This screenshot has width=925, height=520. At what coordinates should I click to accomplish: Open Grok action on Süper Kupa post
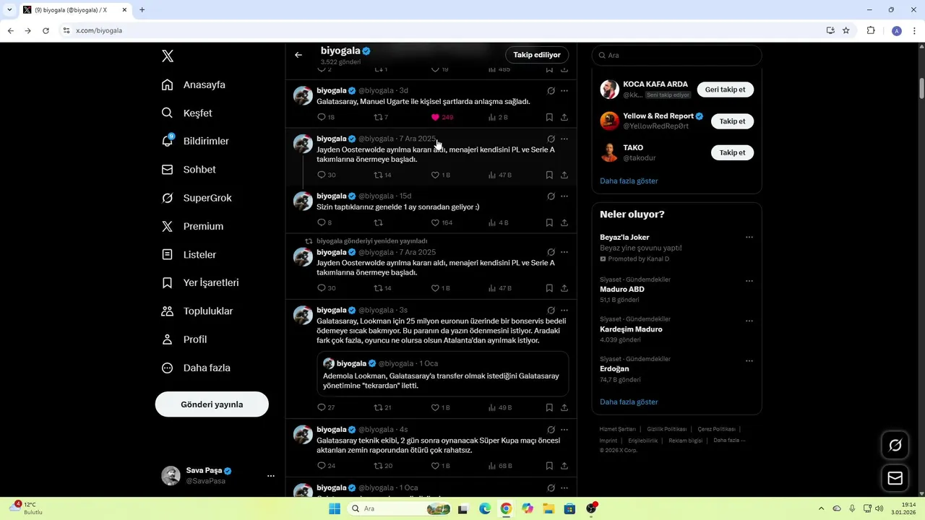pos(551,429)
